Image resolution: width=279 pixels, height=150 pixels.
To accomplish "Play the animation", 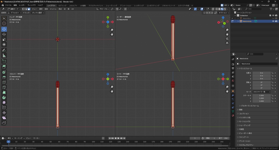I will pyautogui.click(x=118, y=138).
